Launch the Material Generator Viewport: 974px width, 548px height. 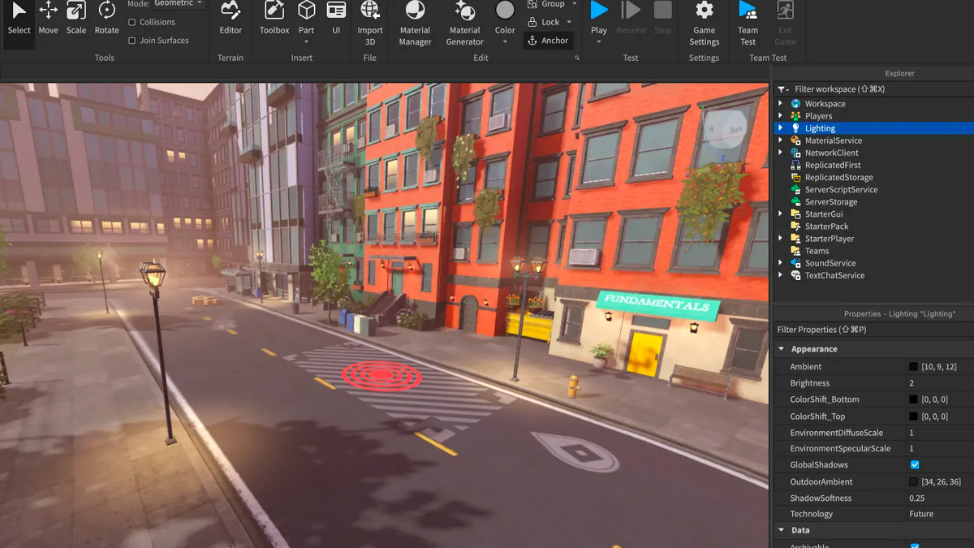(465, 21)
